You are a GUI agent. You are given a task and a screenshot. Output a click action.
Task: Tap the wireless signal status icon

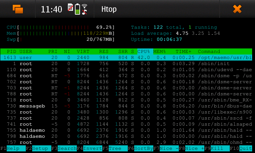tap(84, 6)
